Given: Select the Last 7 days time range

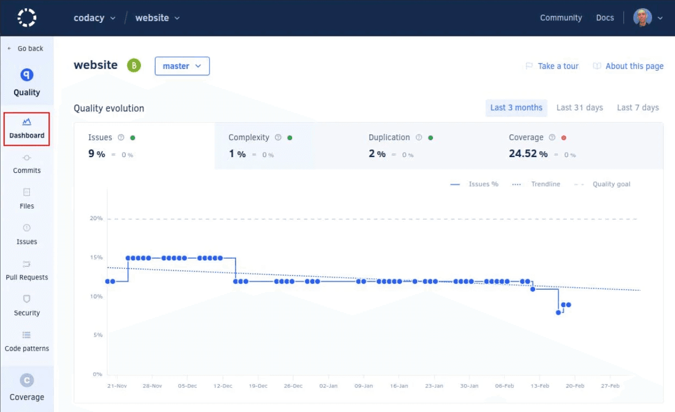Looking at the screenshot, I should tap(638, 107).
